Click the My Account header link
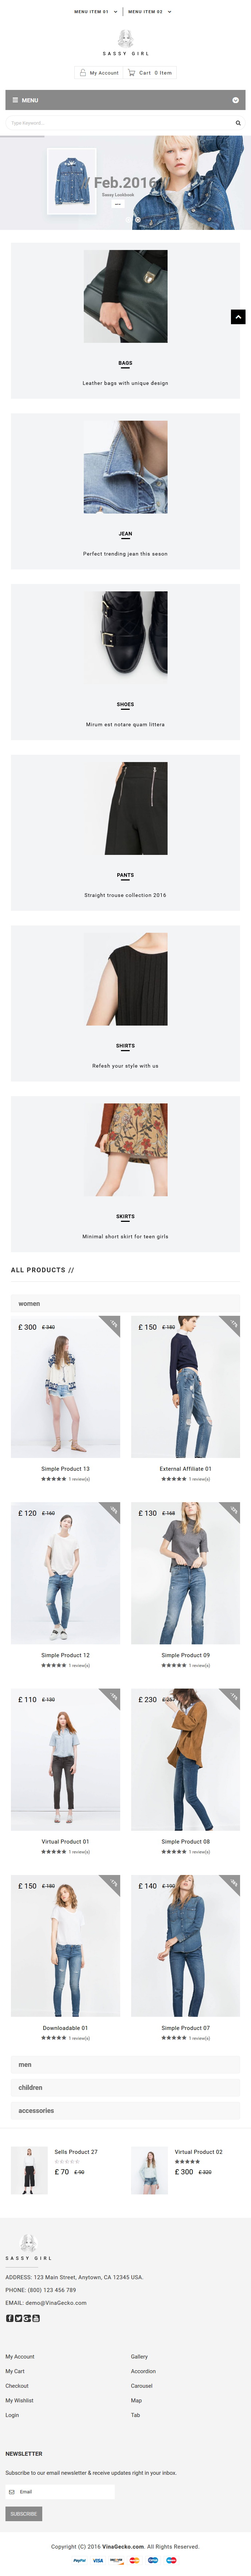Screen dimensions: 251x2576 click(x=99, y=73)
